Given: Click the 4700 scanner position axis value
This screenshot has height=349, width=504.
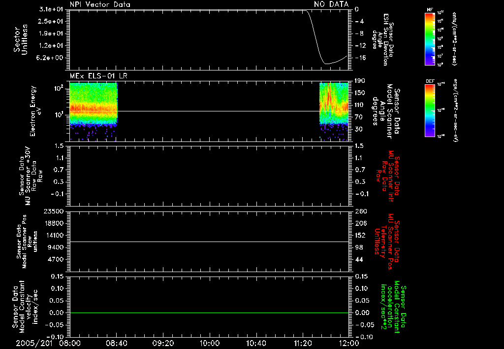Looking at the screenshot, I should click(55, 259).
